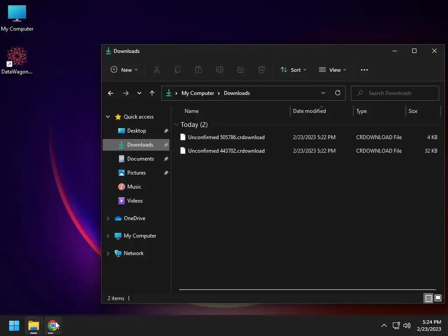Click the Copy icon in toolbar
The image size is (448, 336).
(x=178, y=70)
